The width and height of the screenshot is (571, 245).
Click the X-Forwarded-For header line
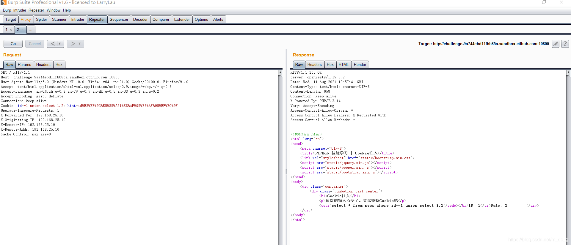[x=32, y=115]
